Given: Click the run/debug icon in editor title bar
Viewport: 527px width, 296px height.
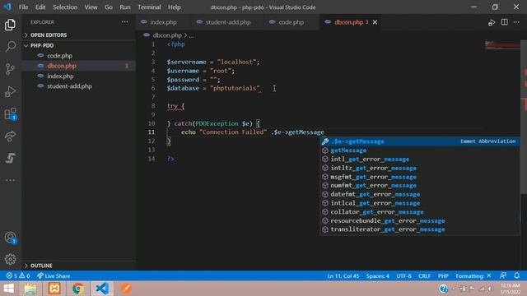Looking at the screenshot, I should tap(492, 22).
